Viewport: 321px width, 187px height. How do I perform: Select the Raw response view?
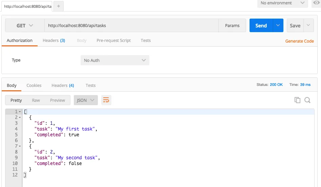coord(36,100)
